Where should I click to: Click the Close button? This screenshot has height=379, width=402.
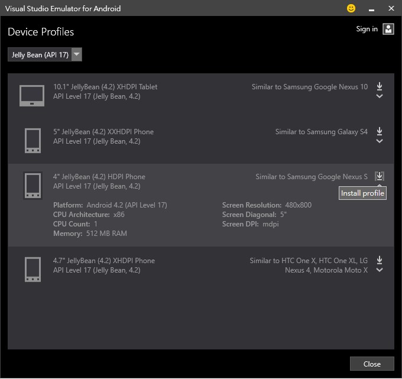pos(372,364)
